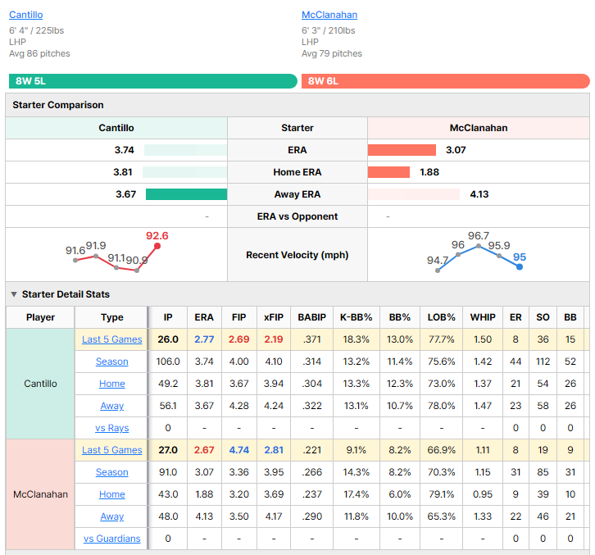Click Cantillo's 92.6 velocity point

(x=157, y=246)
